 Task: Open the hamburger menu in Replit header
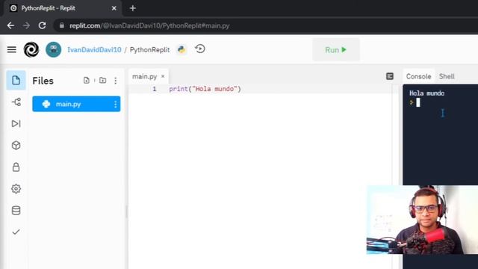12,49
